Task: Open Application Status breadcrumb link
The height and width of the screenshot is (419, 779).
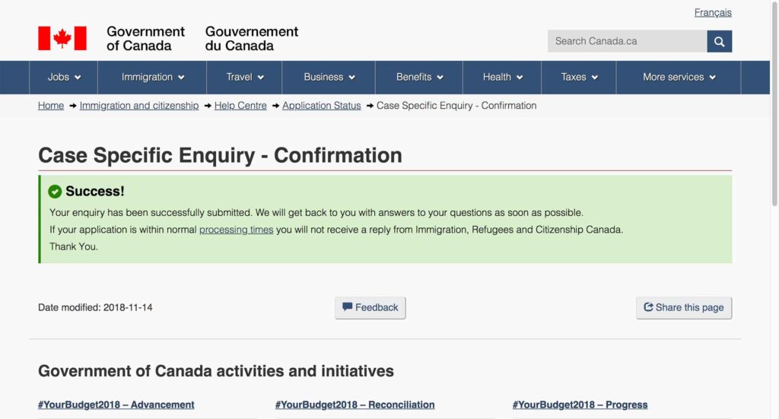Action: point(321,106)
